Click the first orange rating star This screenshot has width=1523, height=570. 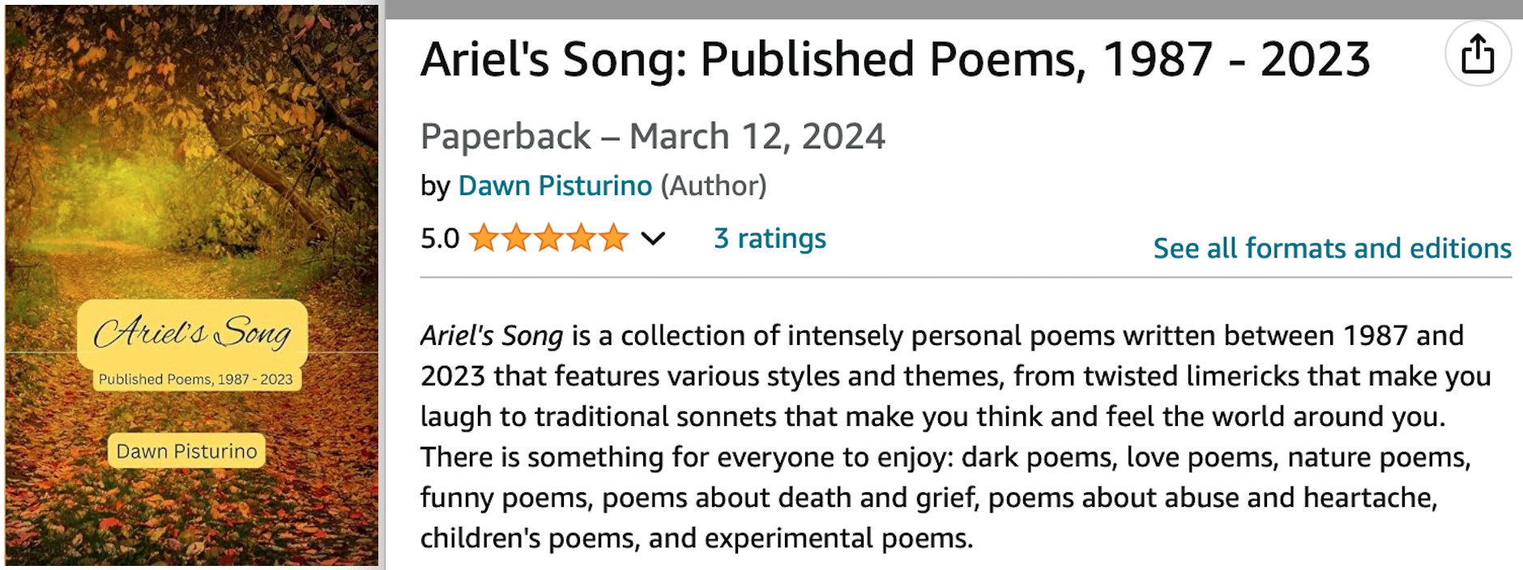click(x=484, y=238)
